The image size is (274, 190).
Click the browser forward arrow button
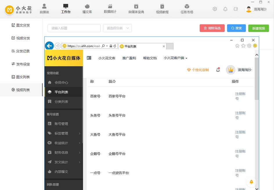57,46
